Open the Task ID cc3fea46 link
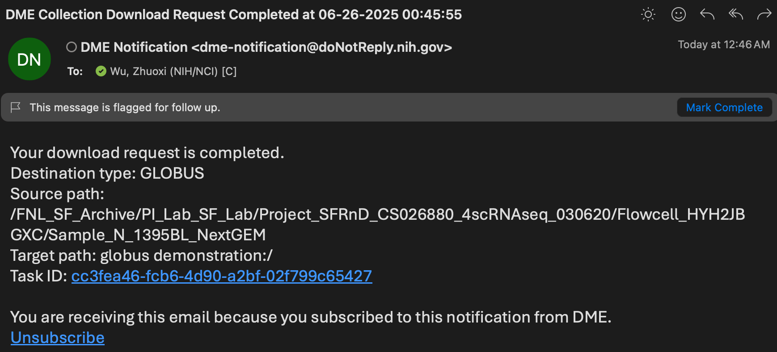 pos(221,276)
